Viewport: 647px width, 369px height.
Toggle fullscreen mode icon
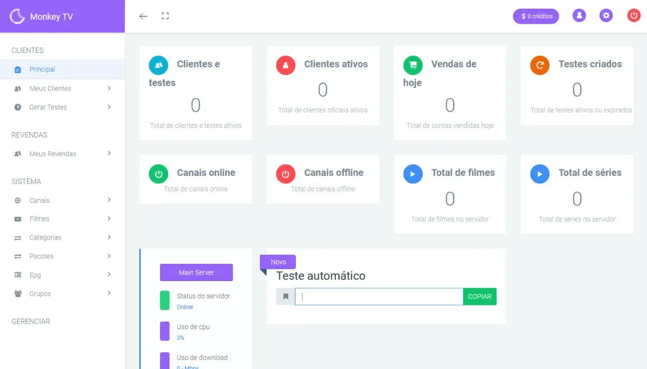(x=166, y=16)
